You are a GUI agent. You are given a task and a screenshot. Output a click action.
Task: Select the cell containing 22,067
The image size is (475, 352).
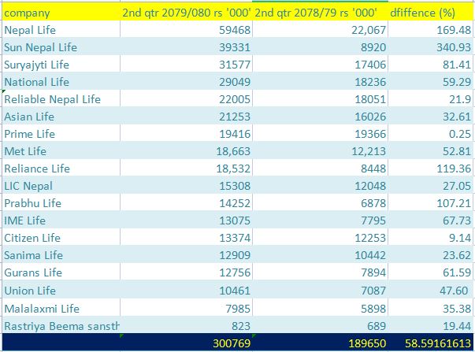click(x=320, y=29)
